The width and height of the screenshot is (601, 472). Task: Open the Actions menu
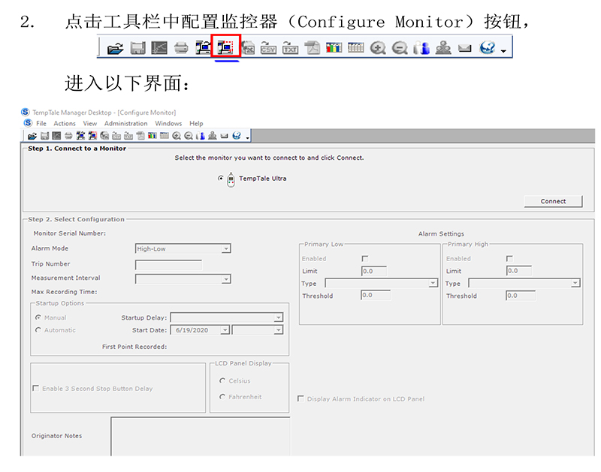(x=65, y=124)
